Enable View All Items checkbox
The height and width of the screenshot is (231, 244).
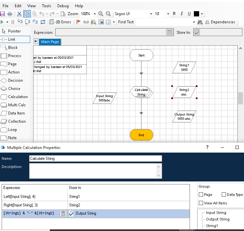201,203
